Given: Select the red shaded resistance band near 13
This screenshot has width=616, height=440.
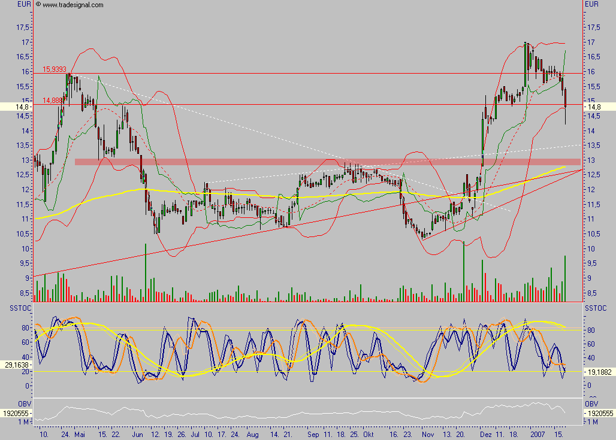Looking at the screenshot, I should pyautogui.click(x=328, y=162).
